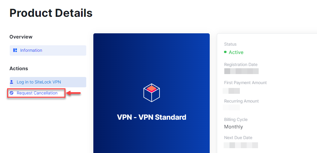This screenshot has height=153, width=317.
Task: Click the cube product icon in the banner
Action: (151, 92)
